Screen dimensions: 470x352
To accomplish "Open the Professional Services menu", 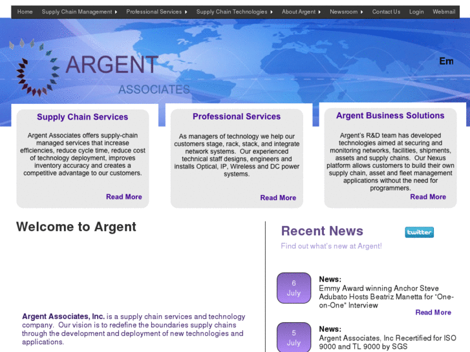I will click(x=154, y=12).
